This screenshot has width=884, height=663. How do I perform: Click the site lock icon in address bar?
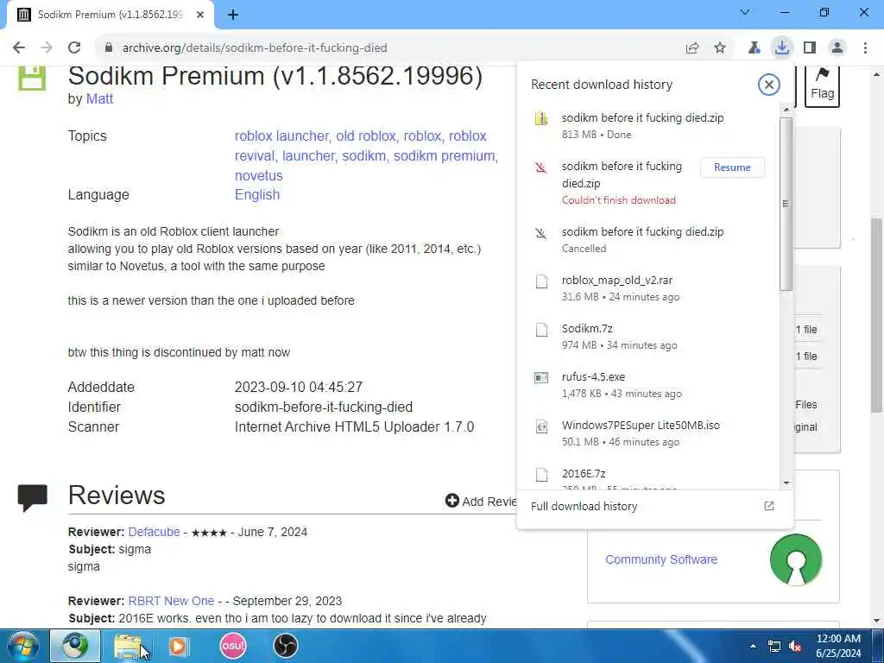click(109, 48)
